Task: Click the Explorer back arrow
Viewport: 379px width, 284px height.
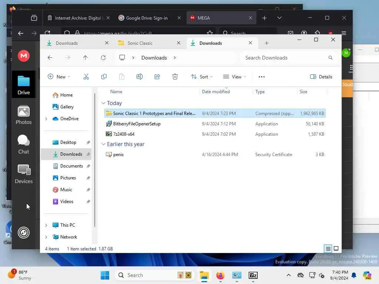Action: [x=50, y=58]
